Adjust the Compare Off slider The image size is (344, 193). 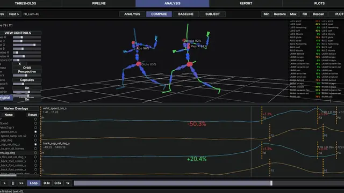click(x=27, y=60)
